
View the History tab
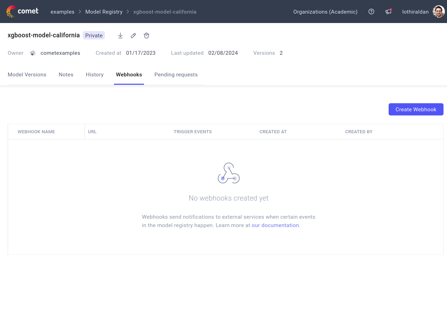(94, 75)
